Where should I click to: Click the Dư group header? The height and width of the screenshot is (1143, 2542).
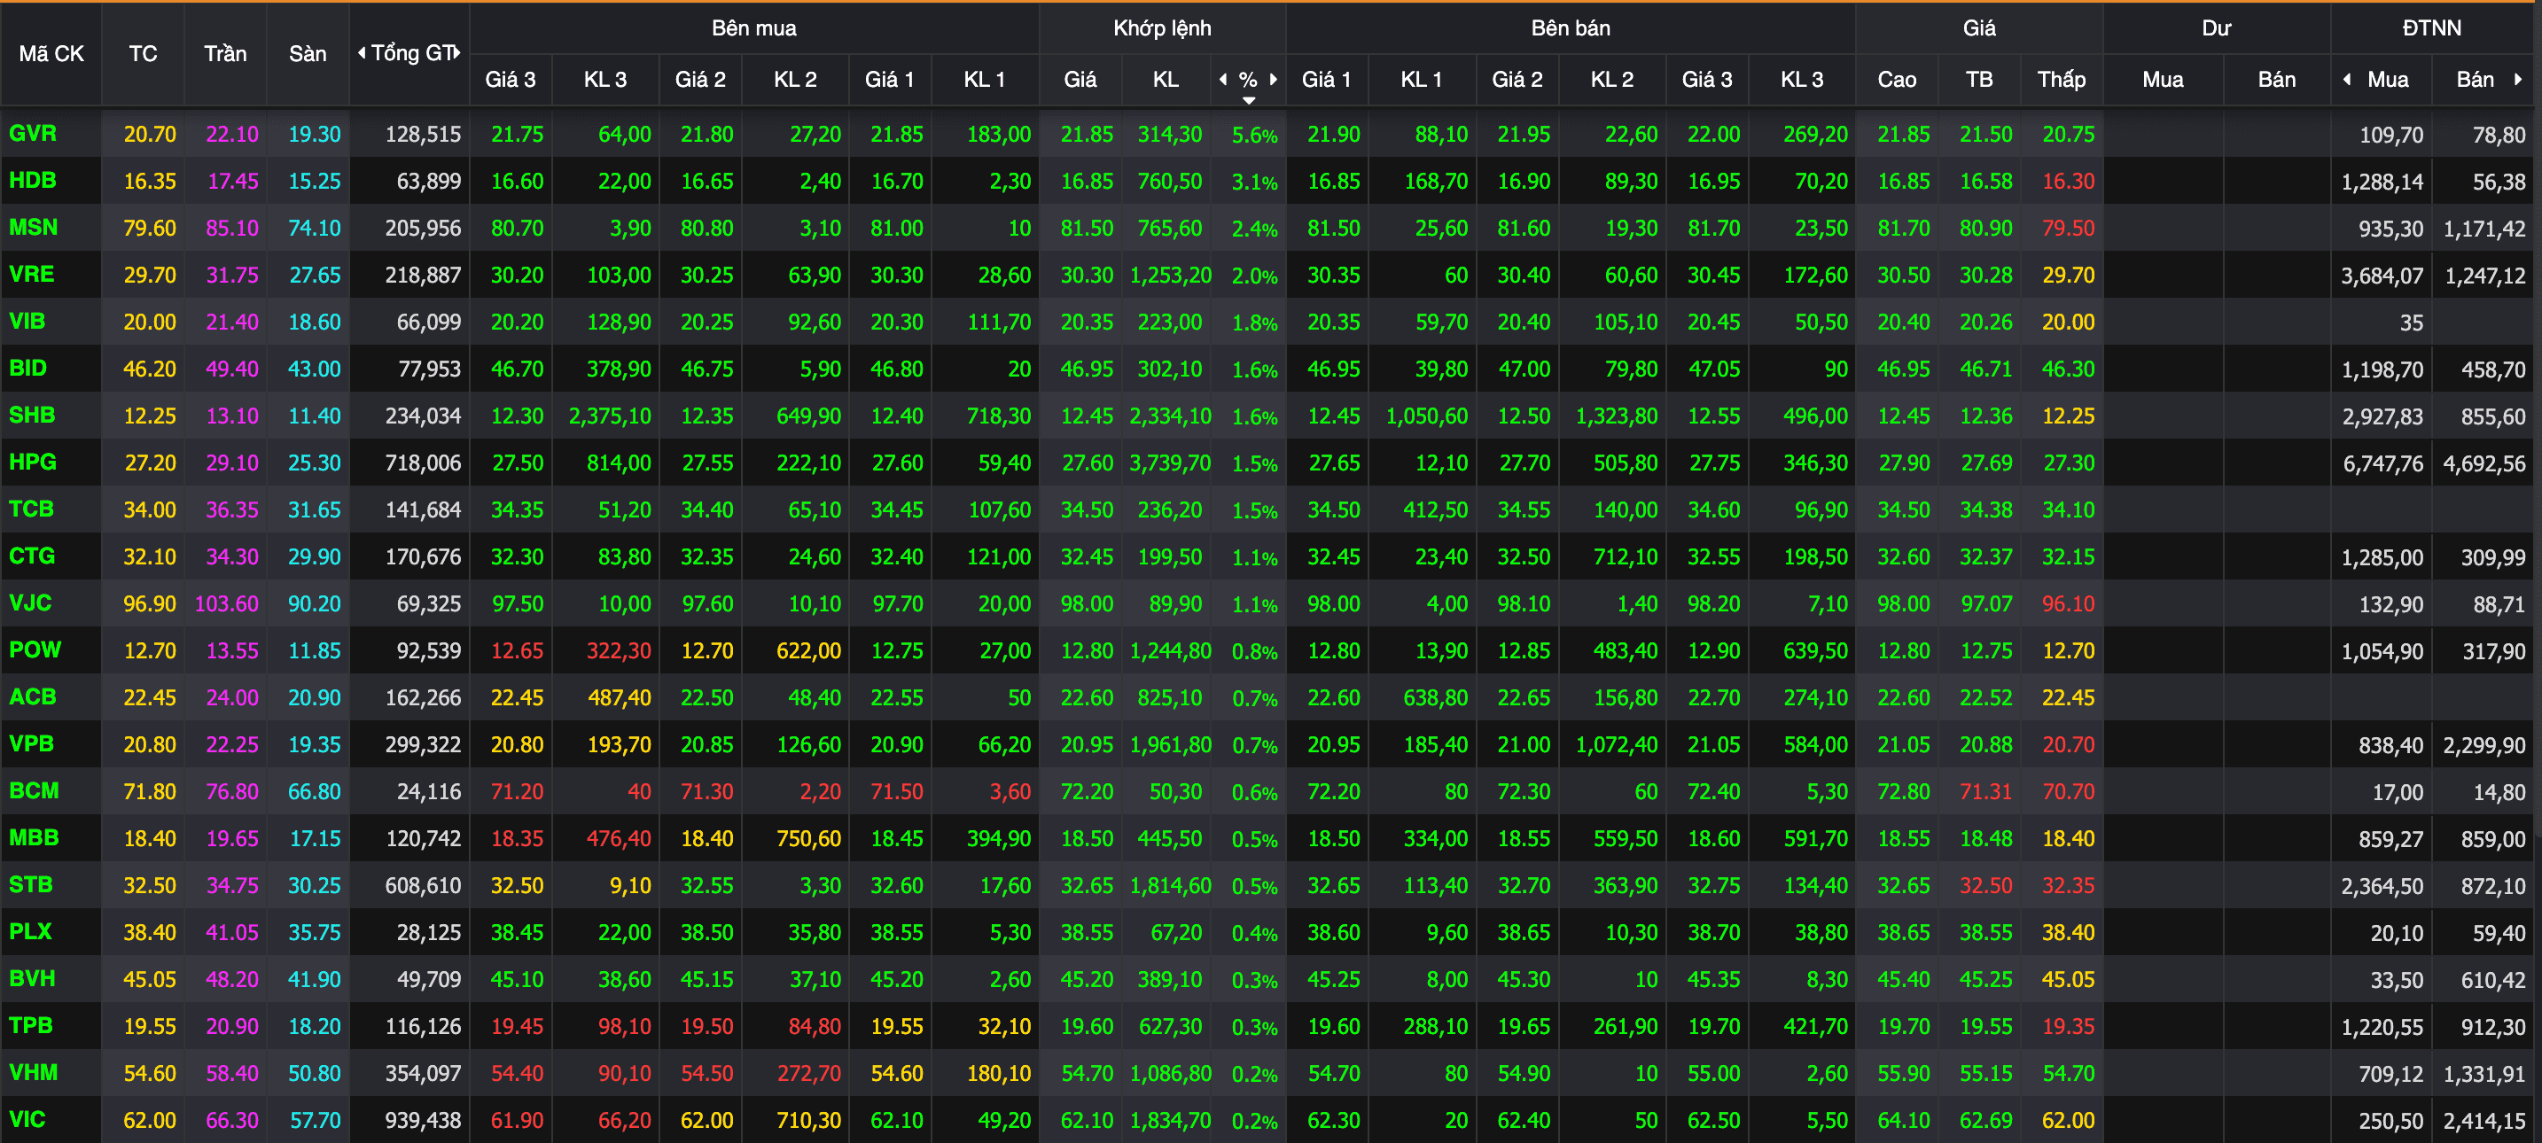point(2217,27)
